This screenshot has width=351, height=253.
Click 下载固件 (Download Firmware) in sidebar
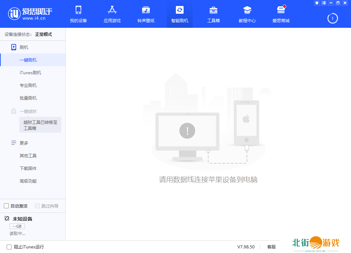click(28, 168)
